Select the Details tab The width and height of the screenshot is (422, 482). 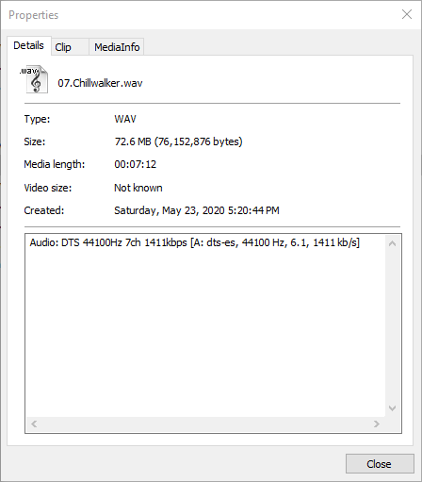click(28, 46)
